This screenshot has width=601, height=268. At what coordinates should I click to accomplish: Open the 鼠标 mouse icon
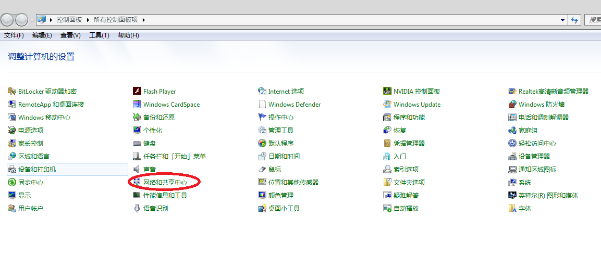point(262,169)
